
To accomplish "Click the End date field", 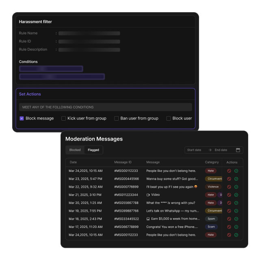I will 221,150.
